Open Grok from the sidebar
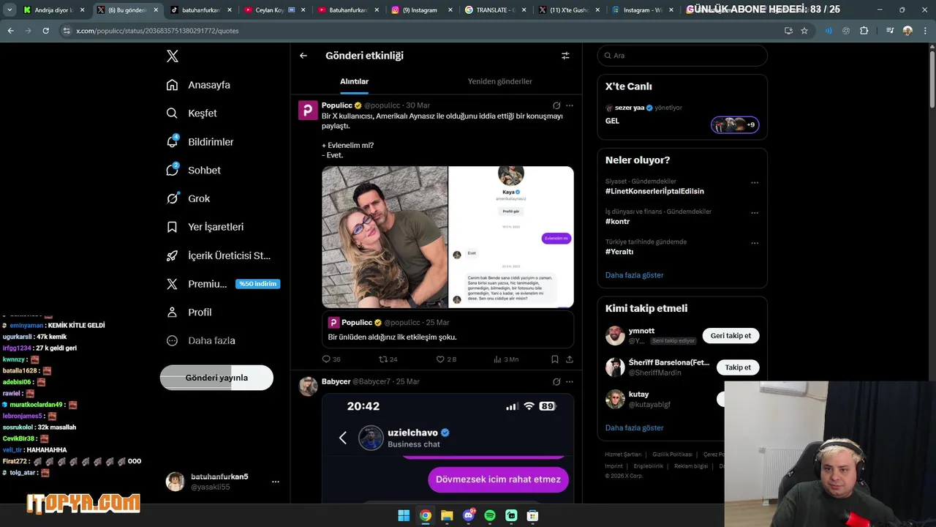The image size is (936, 527). coord(188,198)
